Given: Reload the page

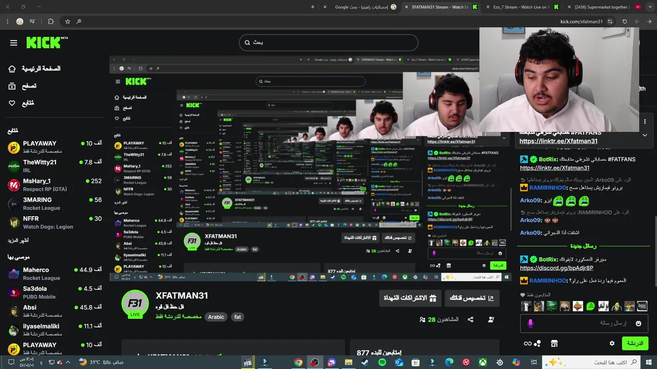Looking at the screenshot, I should (625, 22).
